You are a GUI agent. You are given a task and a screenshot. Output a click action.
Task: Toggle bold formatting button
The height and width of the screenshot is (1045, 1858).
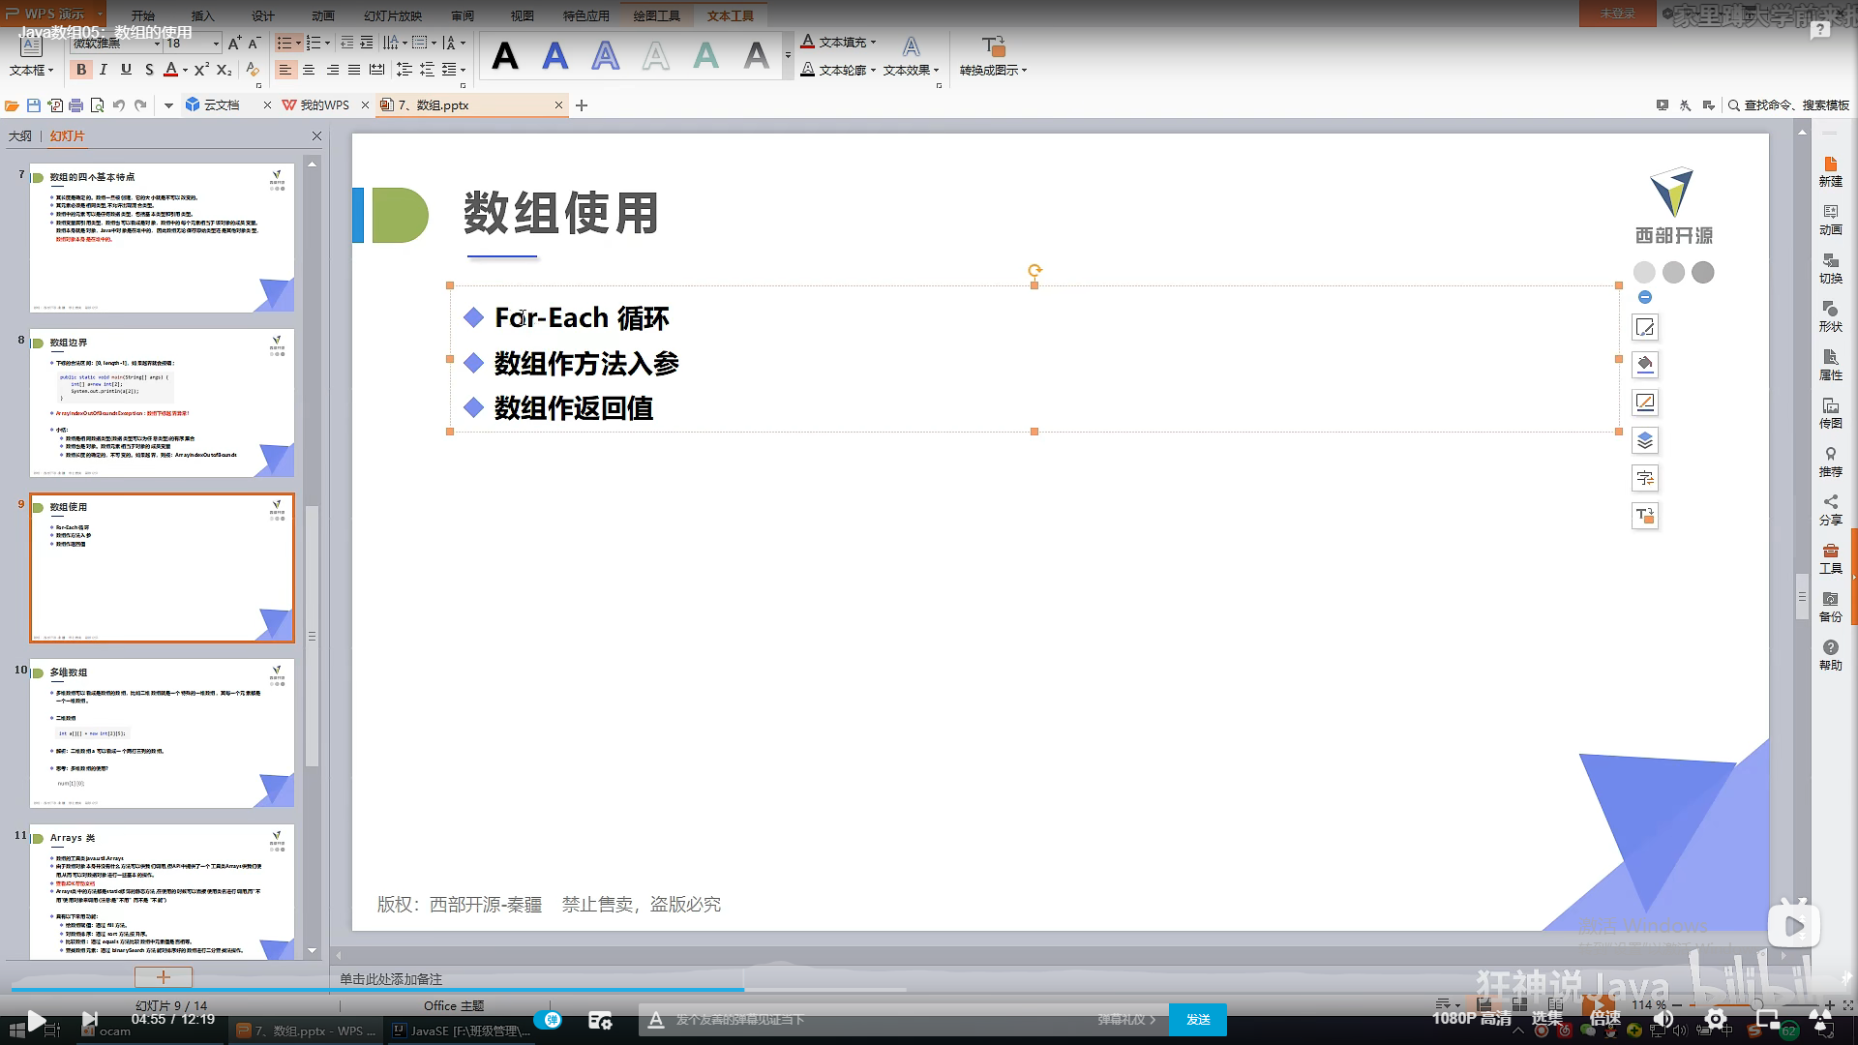point(81,70)
